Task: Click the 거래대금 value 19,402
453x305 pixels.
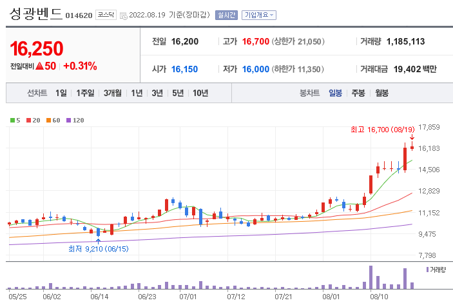Action: [x=407, y=70]
